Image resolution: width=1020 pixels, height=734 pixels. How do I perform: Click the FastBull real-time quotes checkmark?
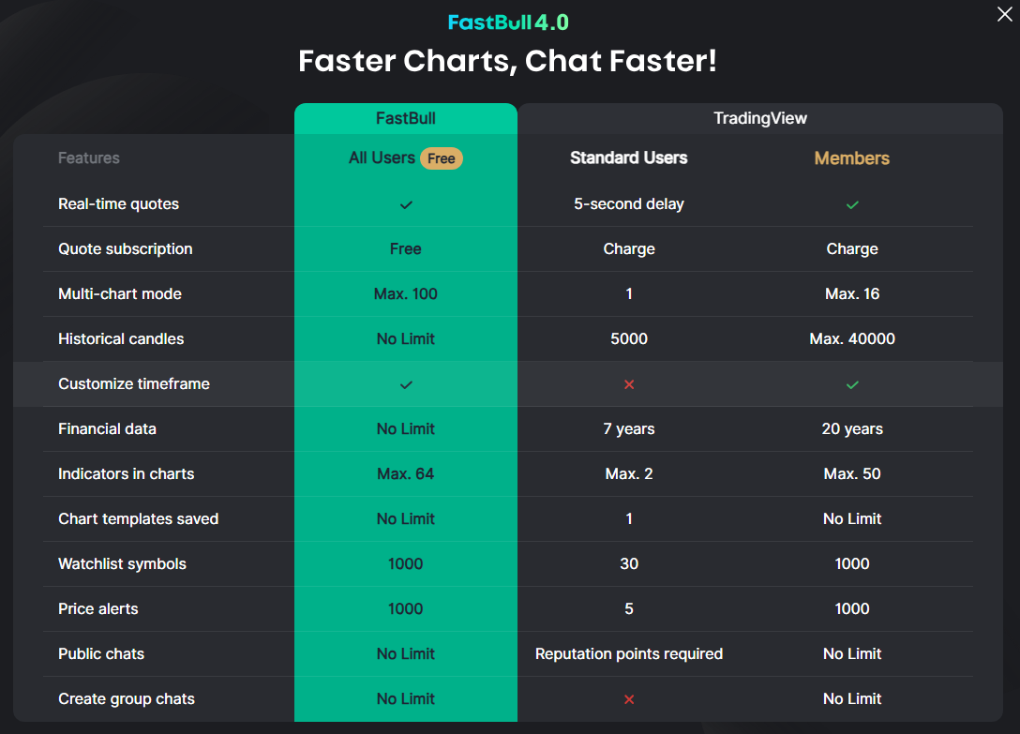click(x=405, y=203)
